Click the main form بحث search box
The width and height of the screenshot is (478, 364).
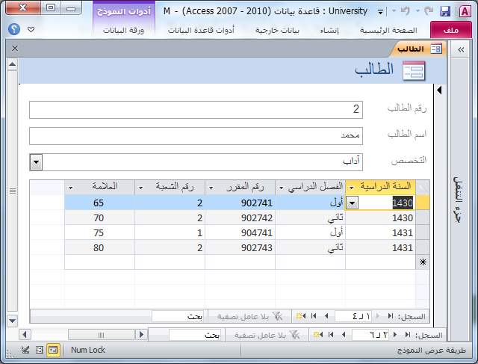click(194, 335)
